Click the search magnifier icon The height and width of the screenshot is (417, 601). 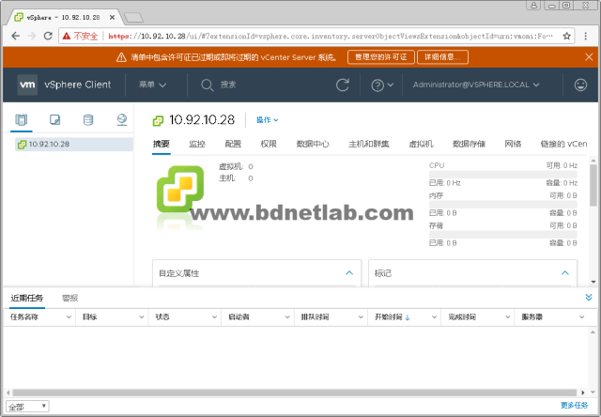click(x=207, y=85)
